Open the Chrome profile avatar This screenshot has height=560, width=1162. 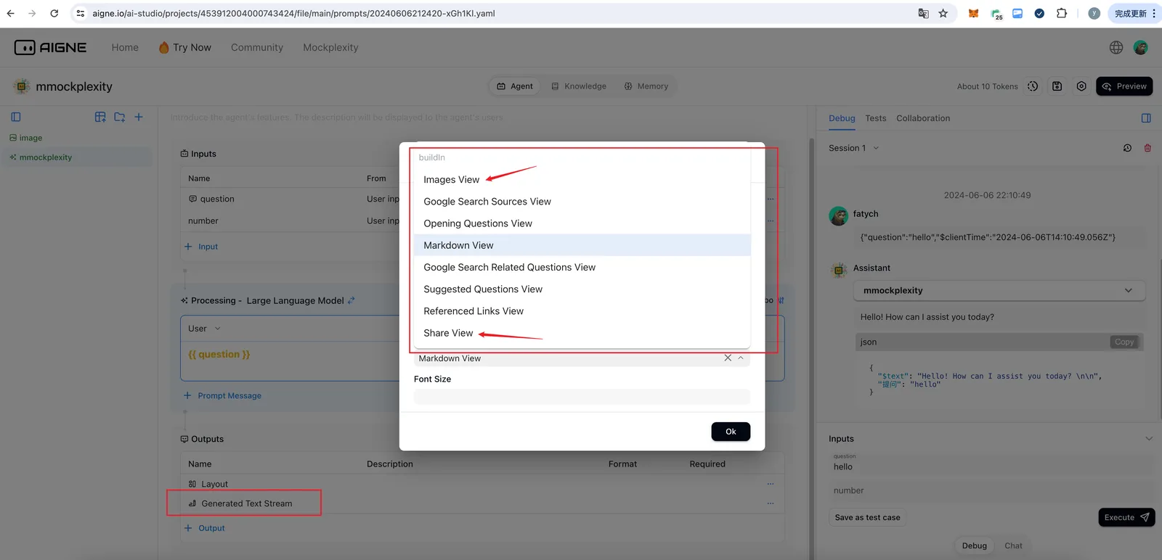(x=1094, y=13)
